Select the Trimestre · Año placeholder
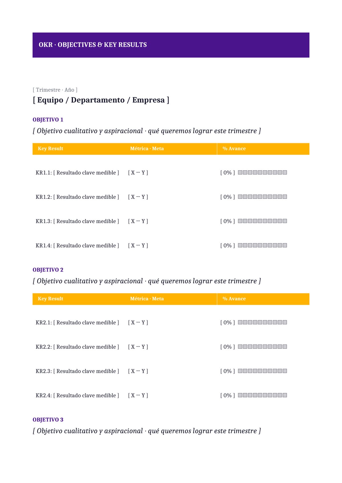 [55, 90]
